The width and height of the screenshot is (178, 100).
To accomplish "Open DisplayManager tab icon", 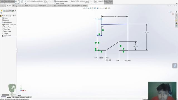I will point(13,11).
